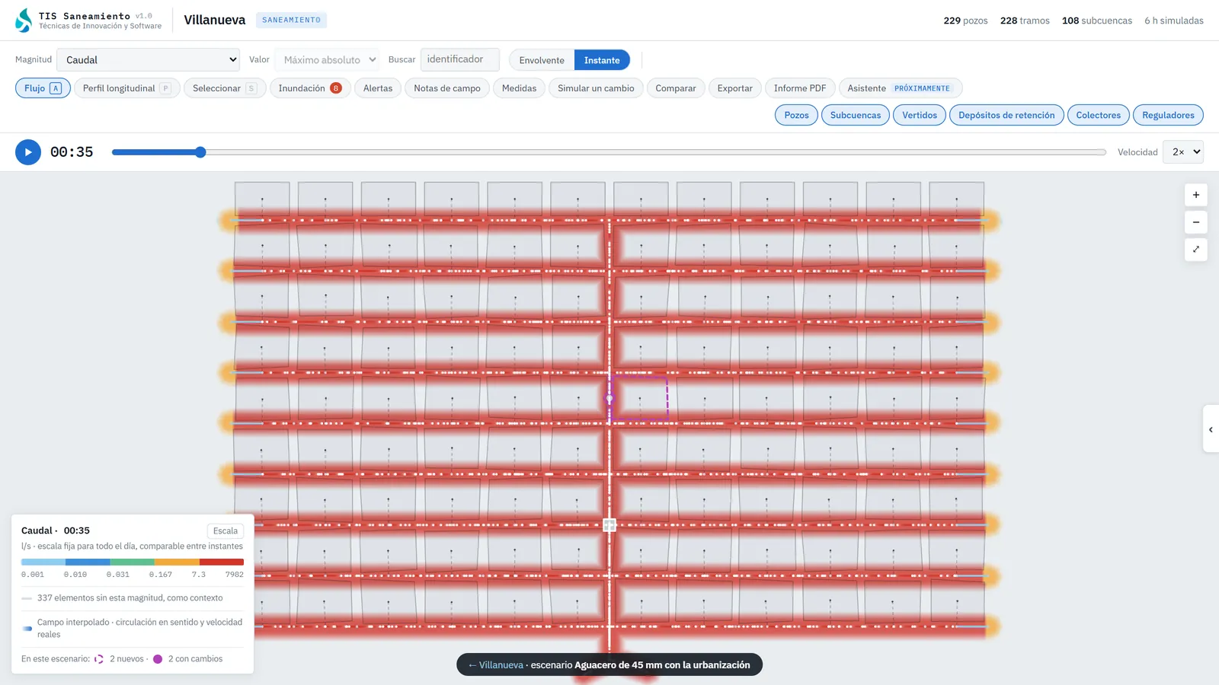1219x685 pixels.
Task: Focus the identificador search field
Action: tap(460, 59)
